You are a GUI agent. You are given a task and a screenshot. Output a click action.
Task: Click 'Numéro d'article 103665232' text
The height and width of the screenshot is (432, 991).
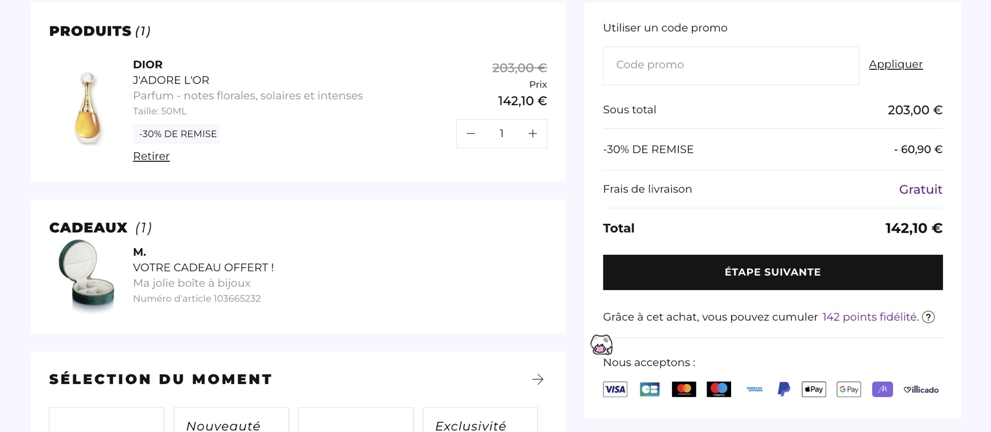[x=196, y=298]
